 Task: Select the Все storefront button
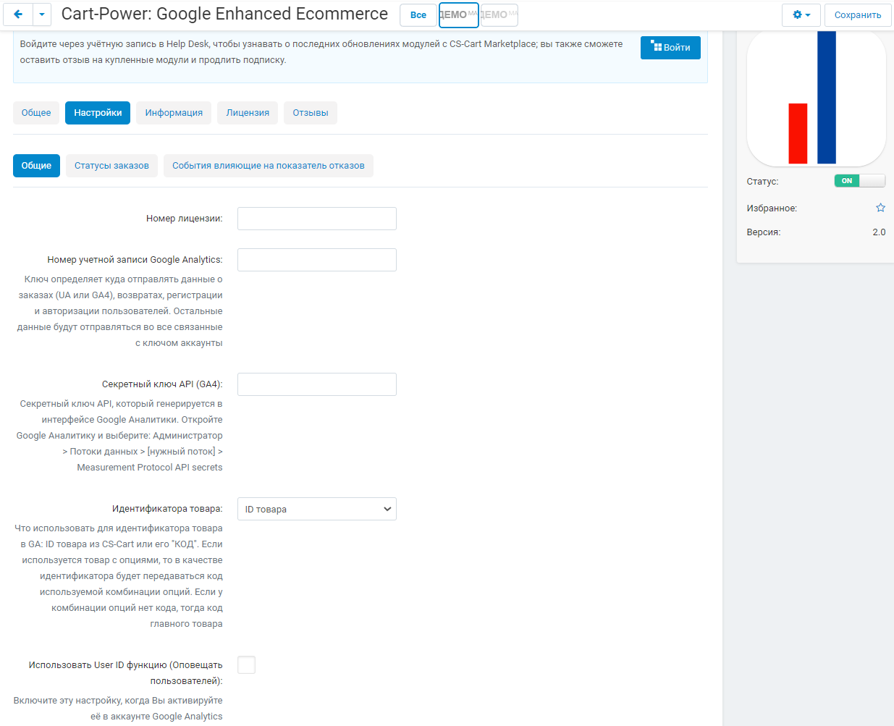point(418,14)
